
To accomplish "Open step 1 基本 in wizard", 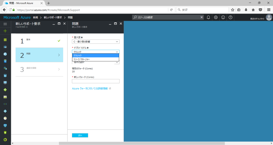I will (x=39, y=41).
